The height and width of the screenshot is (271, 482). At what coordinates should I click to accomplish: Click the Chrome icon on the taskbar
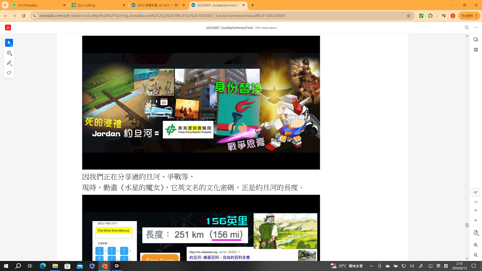[105, 266]
